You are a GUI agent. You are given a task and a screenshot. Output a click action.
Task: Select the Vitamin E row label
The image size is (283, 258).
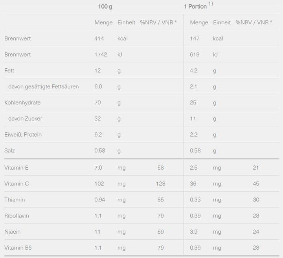(x=16, y=168)
